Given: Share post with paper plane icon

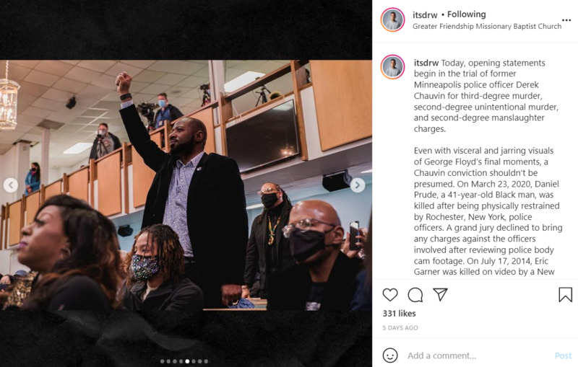Looking at the screenshot, I should tap(440, 294).
